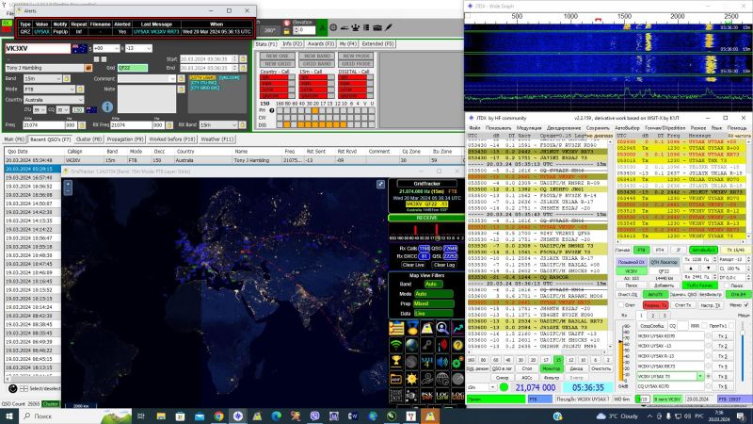Open the Cluster (F8) tab
This screenshot has width=753, height=424.
[x=88, y=139]
